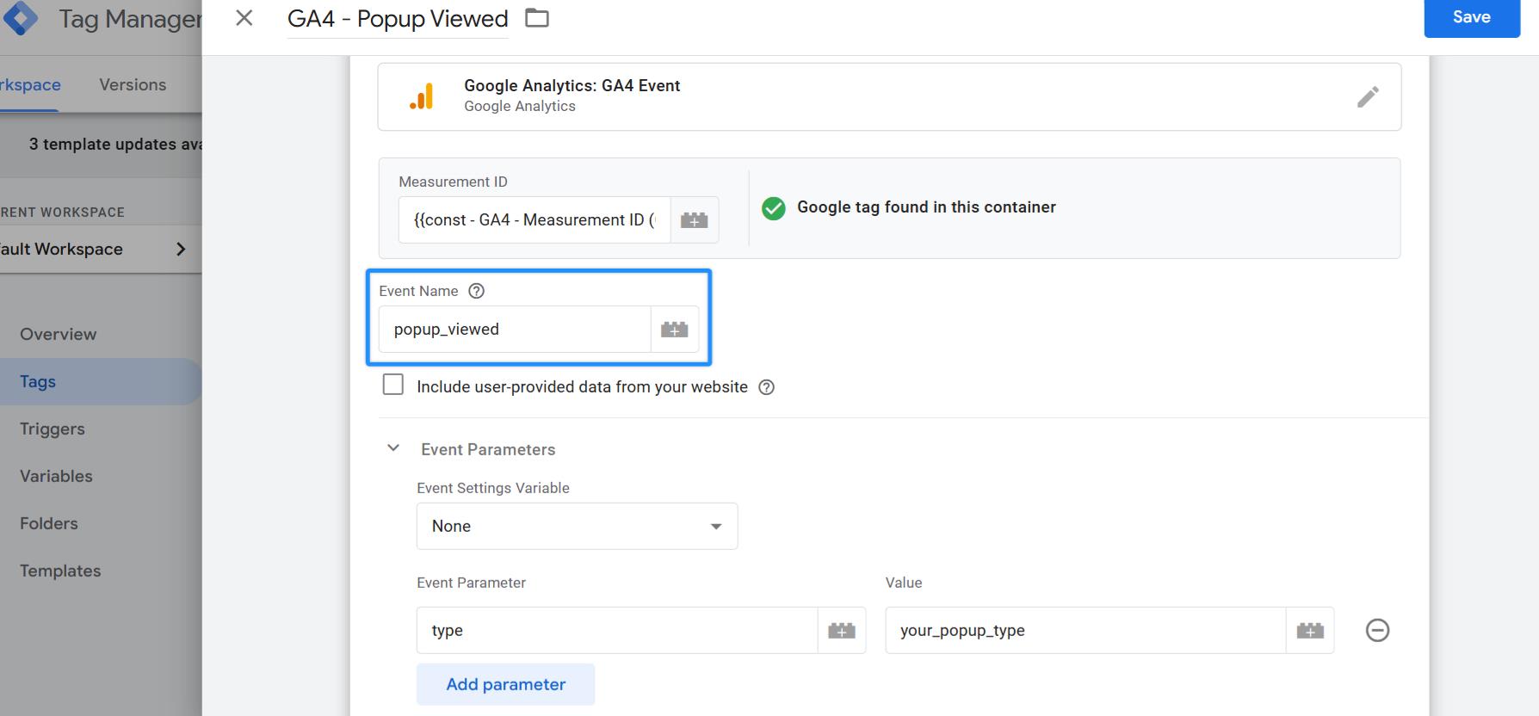1539x716 pixels.
Task: Enable Include user-provided data checkbox
Action: (393, 385)
